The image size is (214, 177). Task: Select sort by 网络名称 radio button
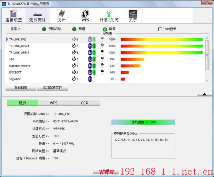[x=44, y=29]
